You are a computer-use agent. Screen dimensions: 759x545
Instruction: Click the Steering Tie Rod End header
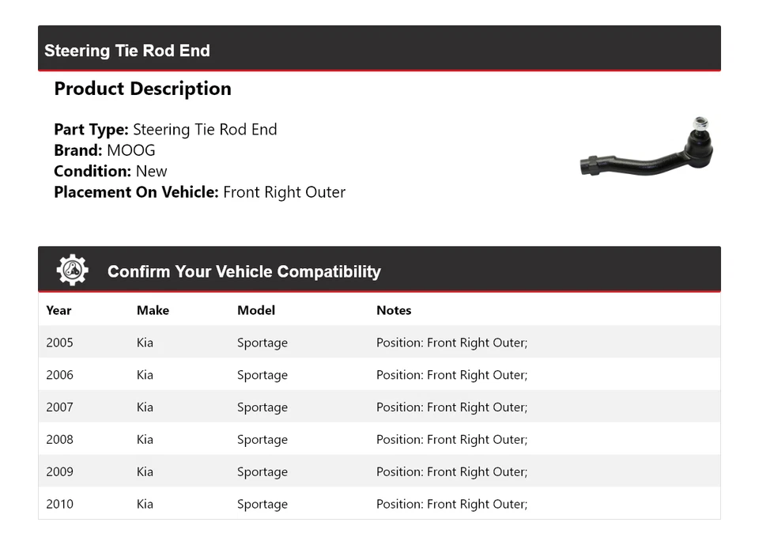127,51
